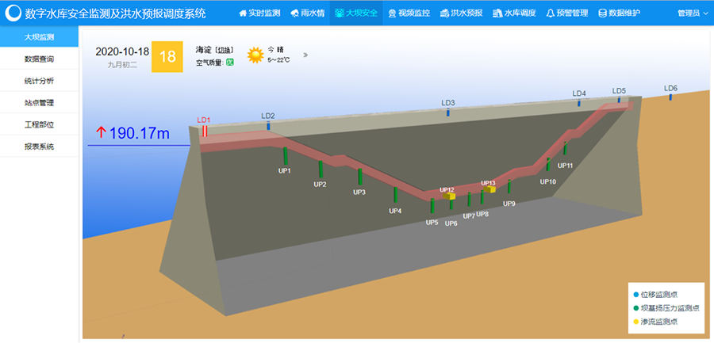Click the system logo in the header

(x=13, y=13)
